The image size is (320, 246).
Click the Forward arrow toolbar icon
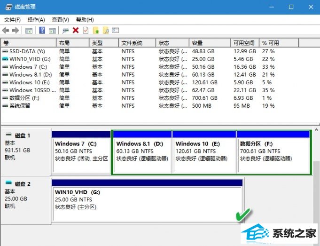tap(16, 31)
